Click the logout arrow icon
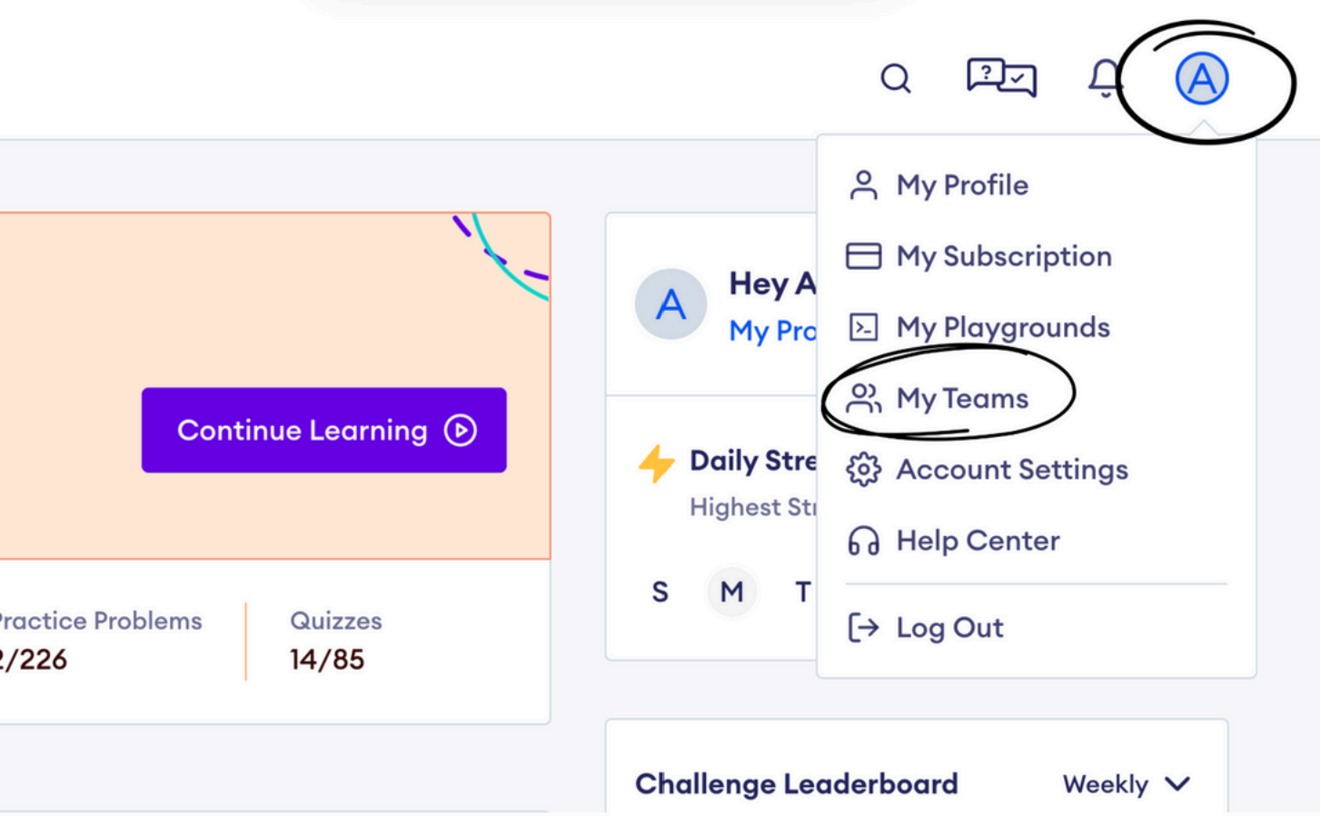Viewport: 1321px width, 825px height. (863, 628)
